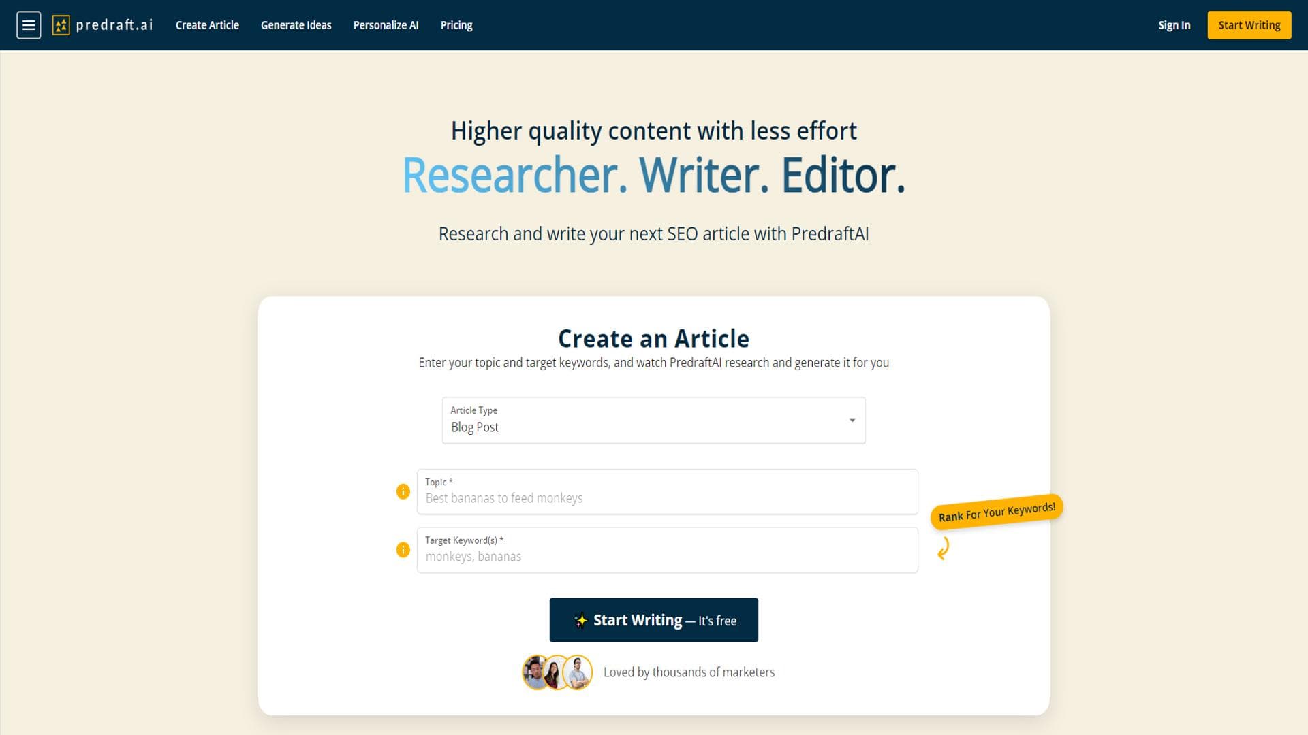Click the predraft.ai logo icon
1308x735 pixels.
point(61,25)
